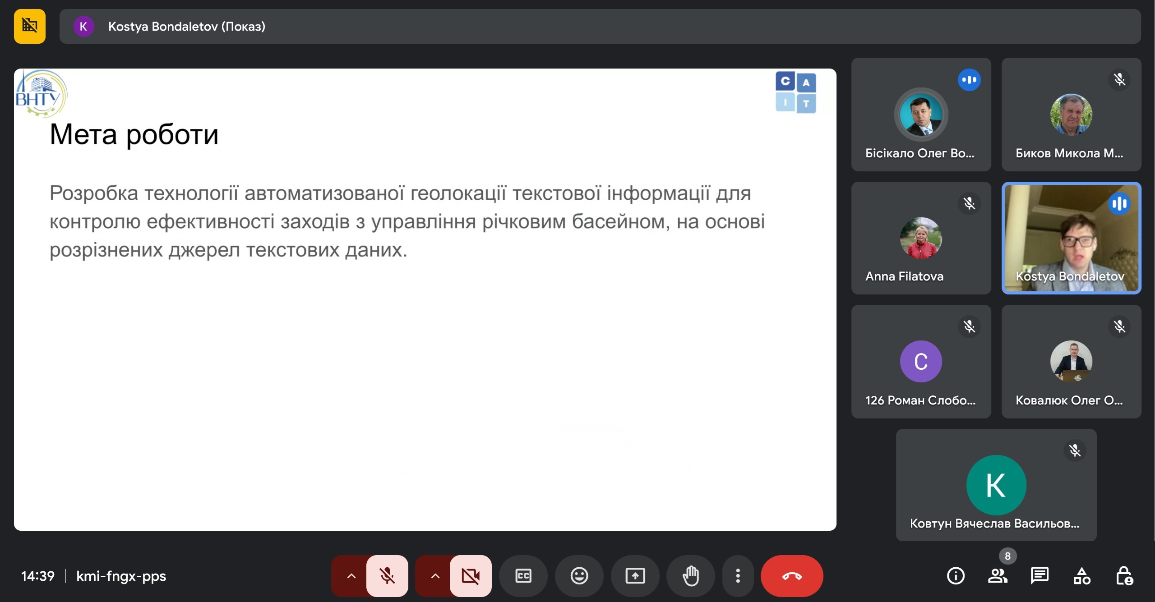Viewport: 1155px width, 602px height.
Task: Show participants list with the people icon
Action: click(997, 576)
